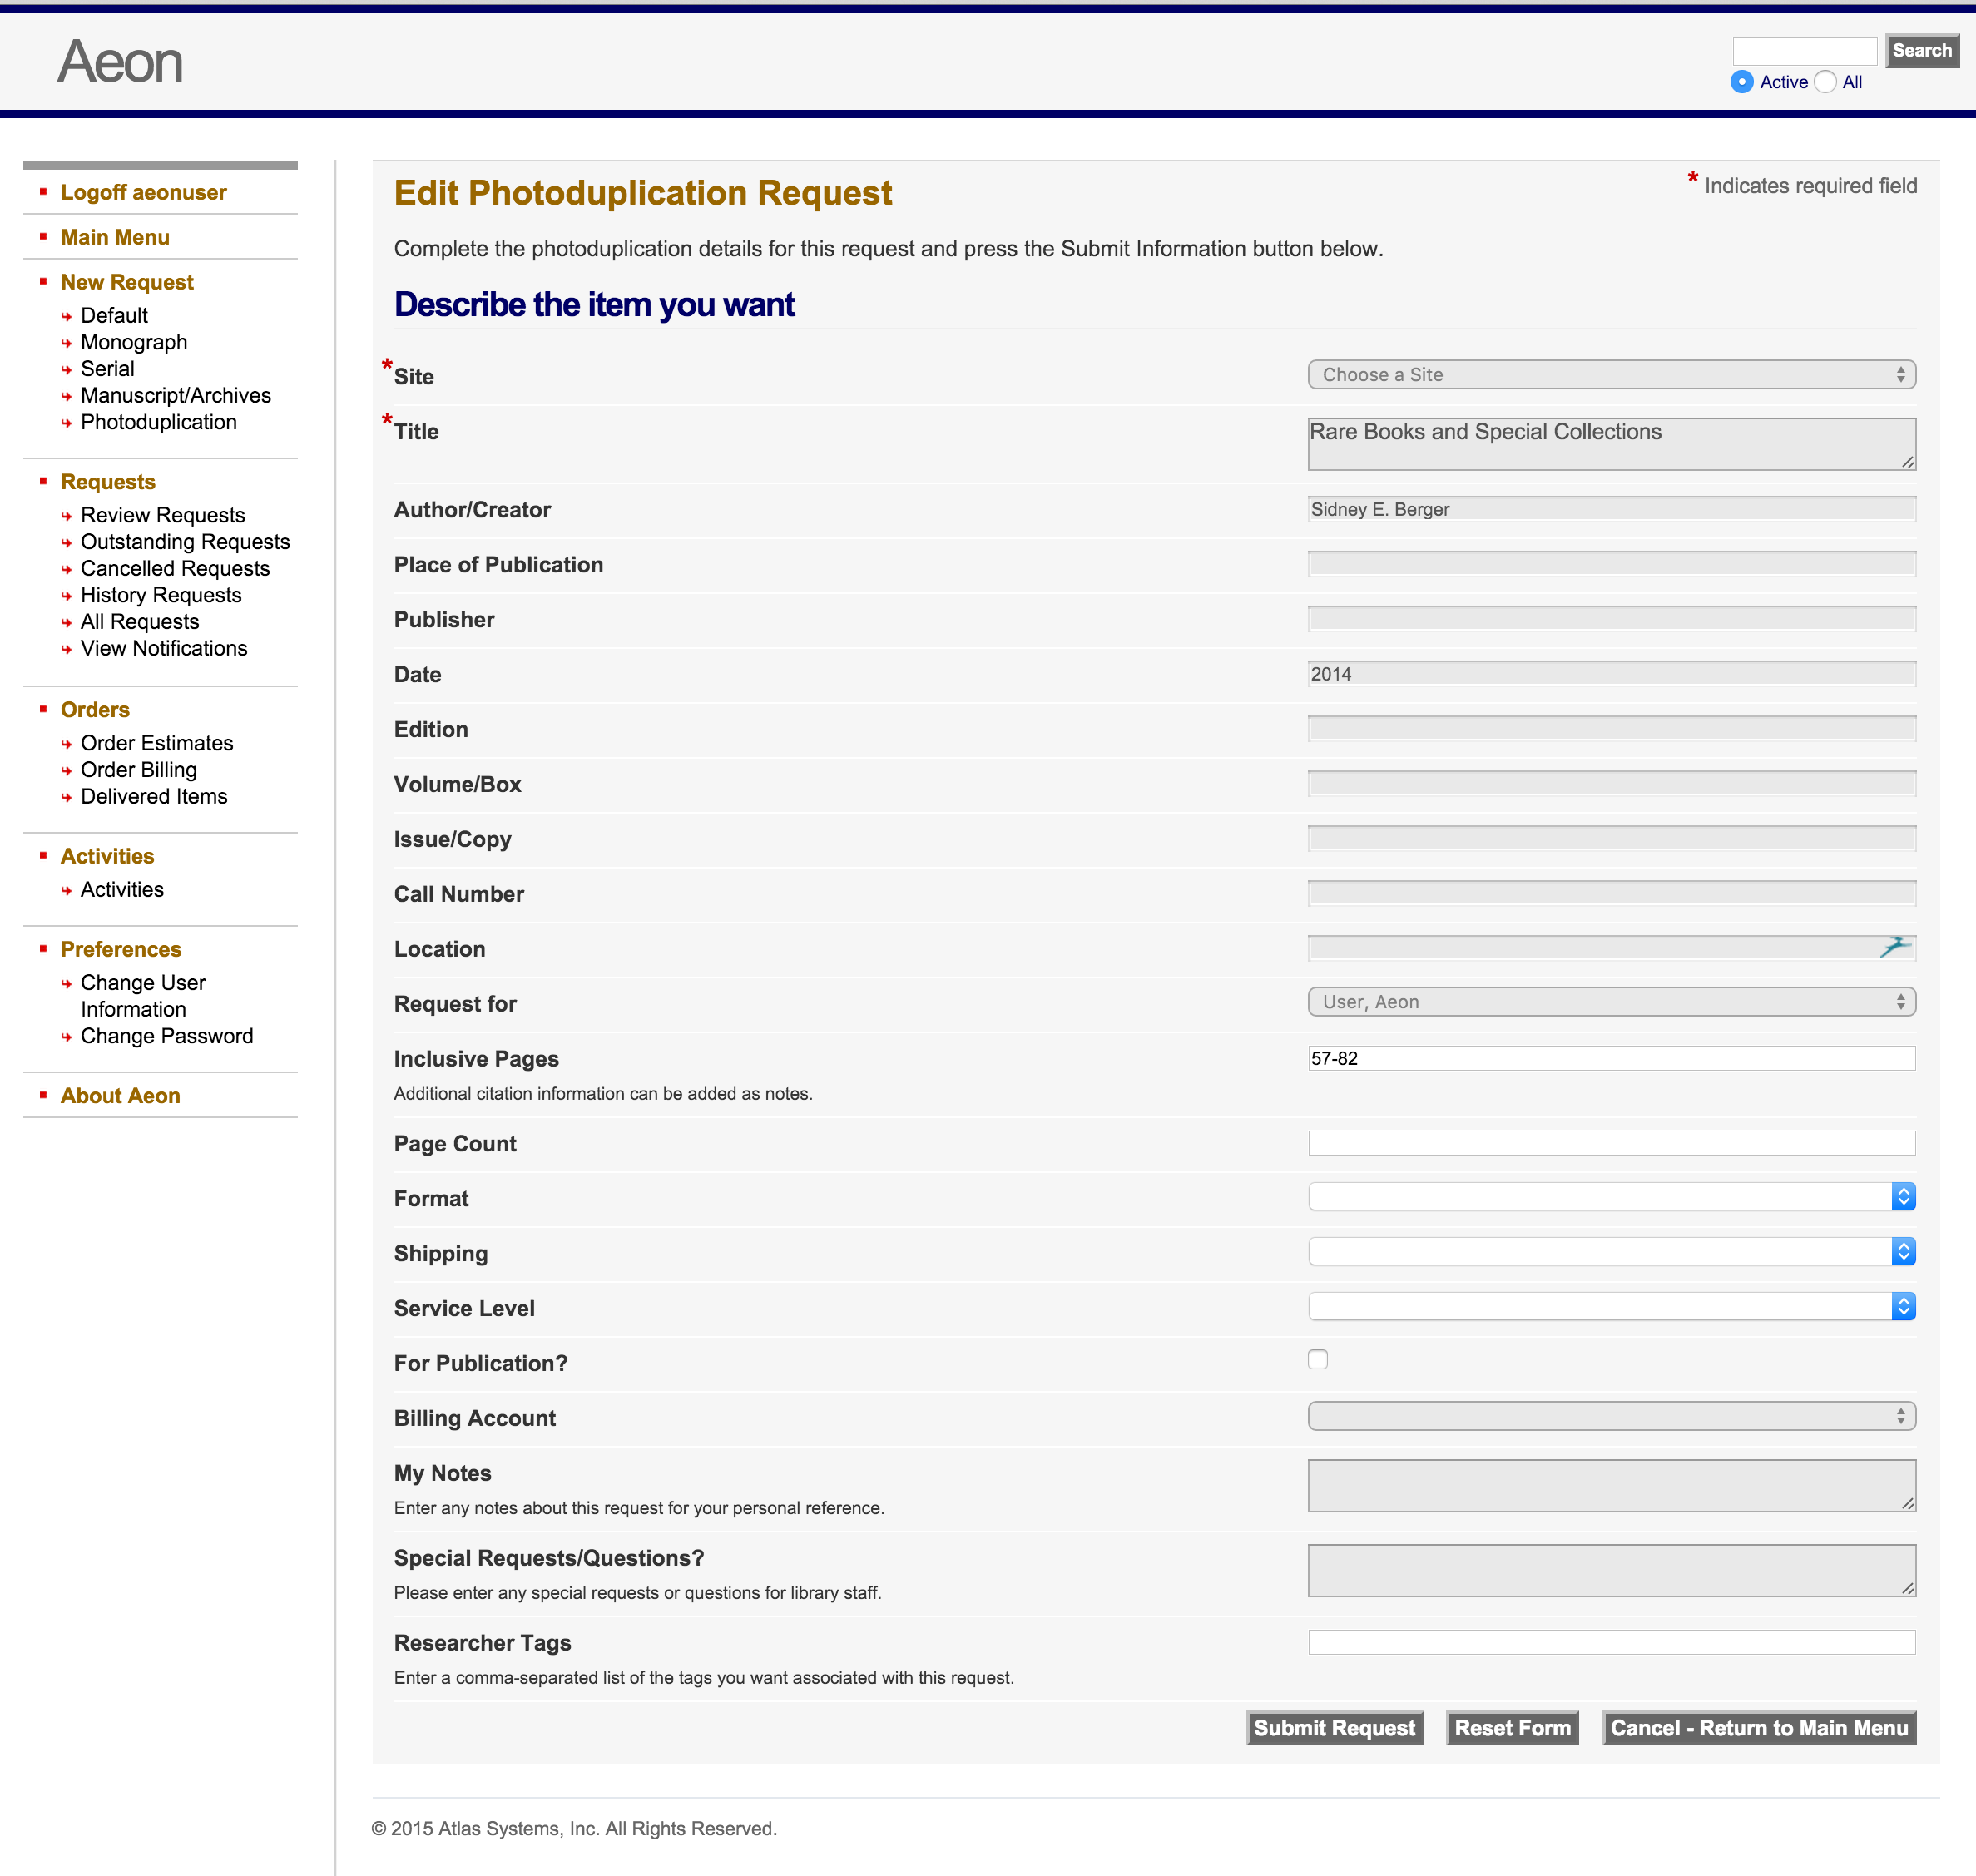The width and height of the screenshot is (1976, 1876).
Task: Open the Activities section heading
Action: coord(107,856)
